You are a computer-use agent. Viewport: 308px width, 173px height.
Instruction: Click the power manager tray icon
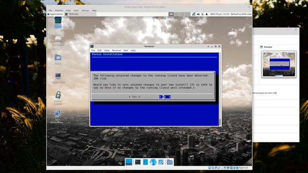(202, 14)
